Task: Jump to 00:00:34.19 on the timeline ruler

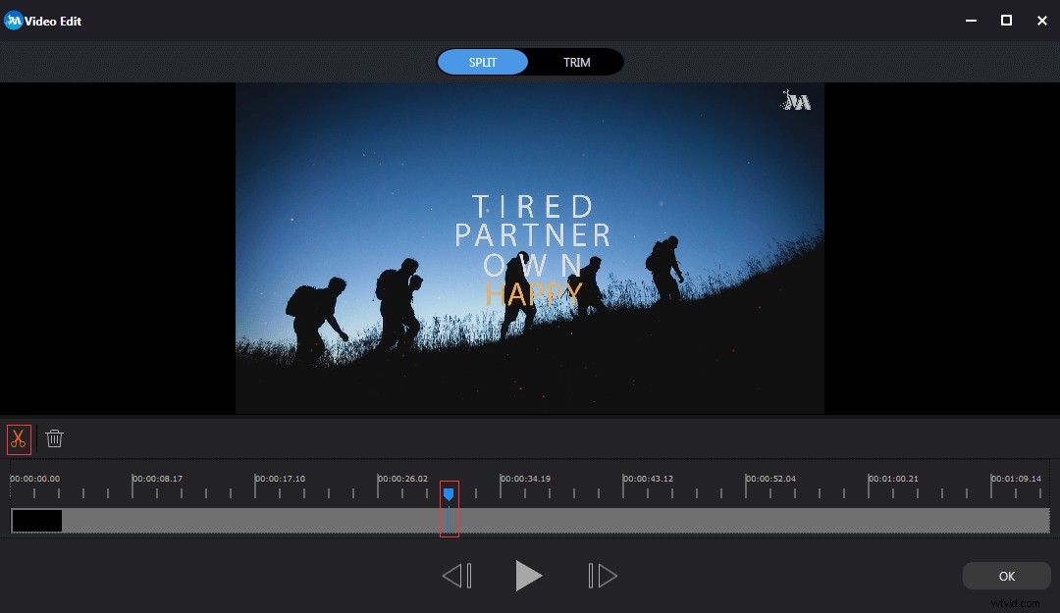Action: pyautogui.click(x=525, y=480)
